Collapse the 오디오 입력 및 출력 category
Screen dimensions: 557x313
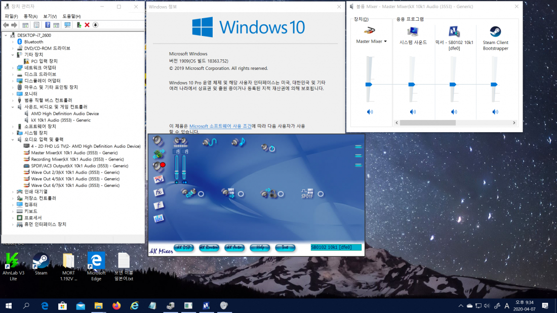click(13, 139)
